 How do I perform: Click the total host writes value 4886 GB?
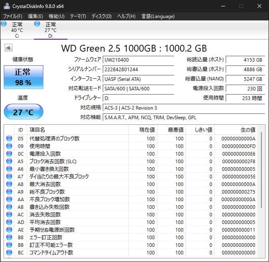(245, 70)
